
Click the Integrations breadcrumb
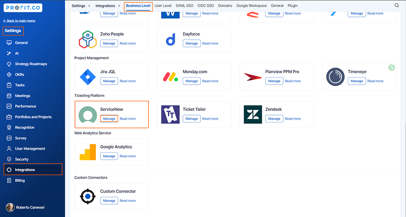tap(105, 6)
